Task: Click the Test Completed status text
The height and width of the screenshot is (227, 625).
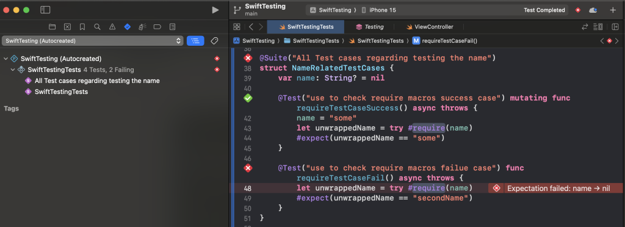Action: click(x=544, y=10)
